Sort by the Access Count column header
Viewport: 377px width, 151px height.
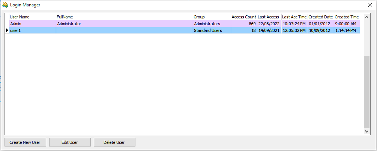coord(244,17)
